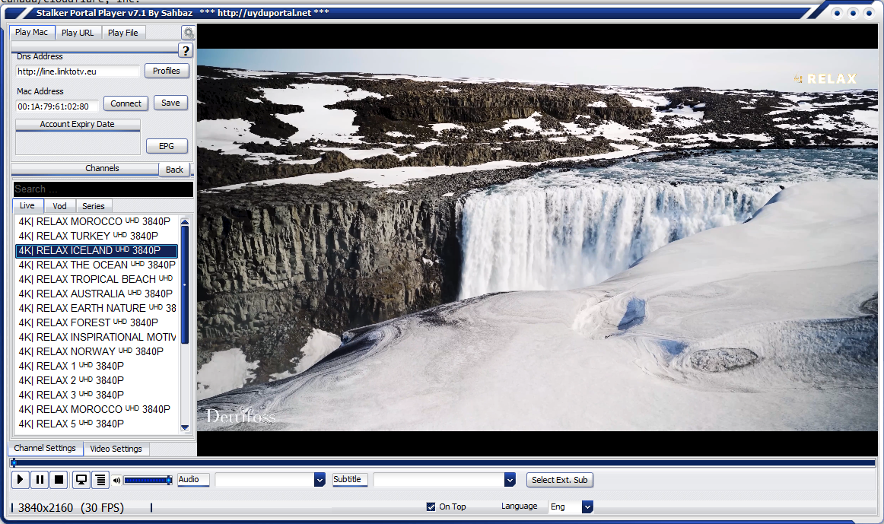Image resolution: width=884 pixels, height=524 pixels.
Task: Click the channel Search field
Action: 103,189
